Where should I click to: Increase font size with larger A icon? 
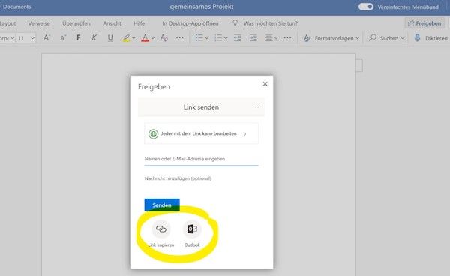[46, 37]
